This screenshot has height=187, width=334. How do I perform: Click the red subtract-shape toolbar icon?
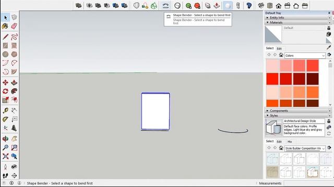coord(197,6)
